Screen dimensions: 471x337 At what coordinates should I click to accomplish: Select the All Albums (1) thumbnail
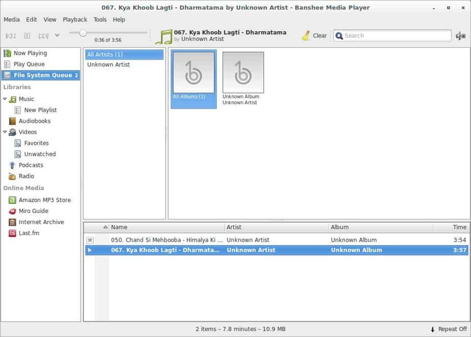coord(194,79)
